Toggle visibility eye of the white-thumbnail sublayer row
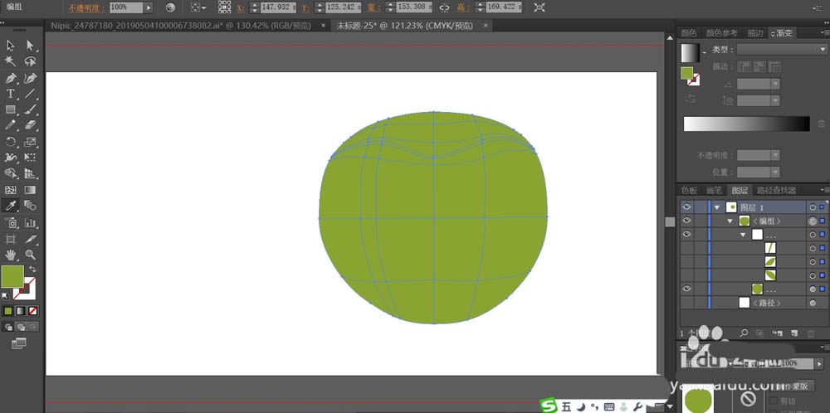The height and width of the screenshot is (413, 830). coord(686,234)
